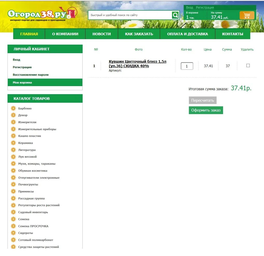
Task: Click the flower icon next to Семена
Action: tap(13, 219)
